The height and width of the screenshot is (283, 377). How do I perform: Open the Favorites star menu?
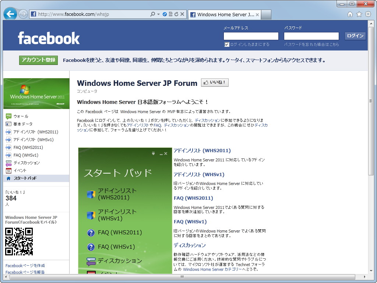[x=359, y=14]
